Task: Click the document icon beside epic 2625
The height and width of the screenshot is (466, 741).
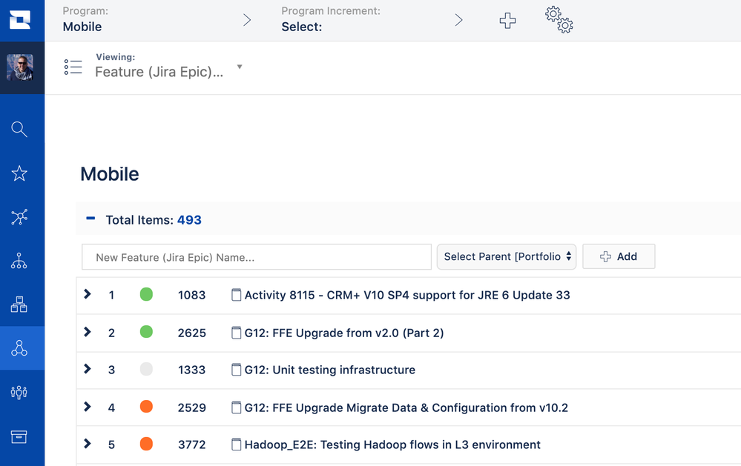Action: (x=237, y=333)
